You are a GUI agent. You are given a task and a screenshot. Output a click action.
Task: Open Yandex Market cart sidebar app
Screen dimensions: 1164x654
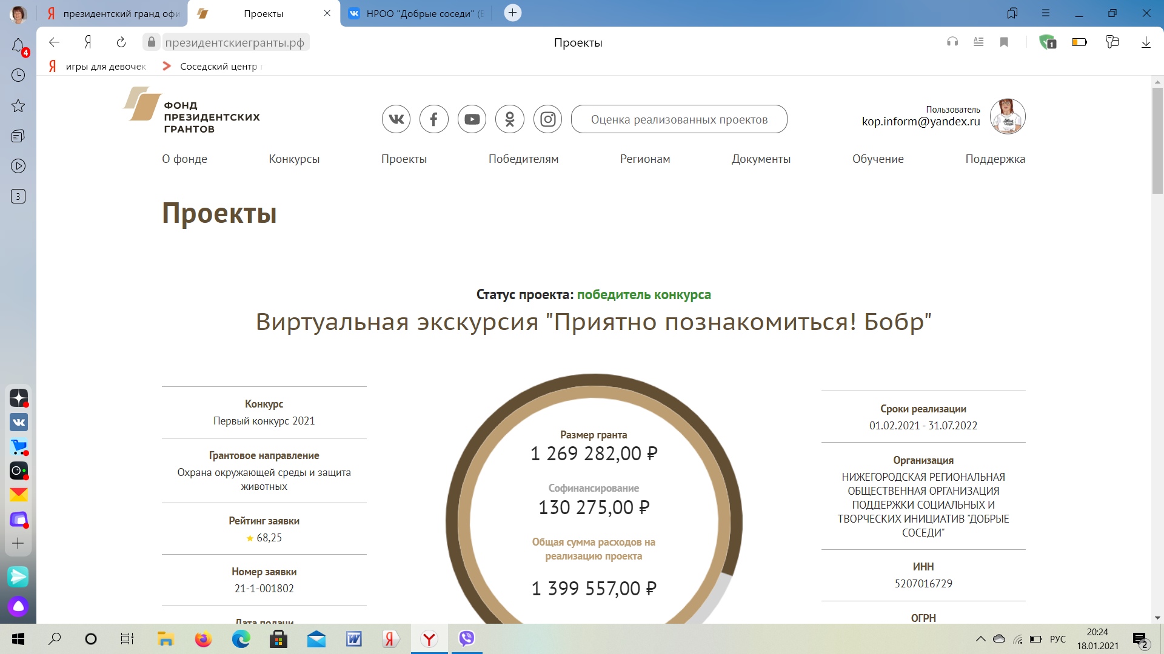19,446
